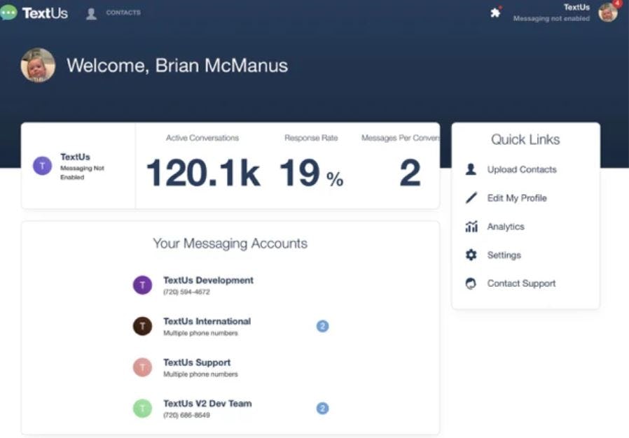
Task: Click the profile picture with notification badge
Action: [x=608, y=13]
